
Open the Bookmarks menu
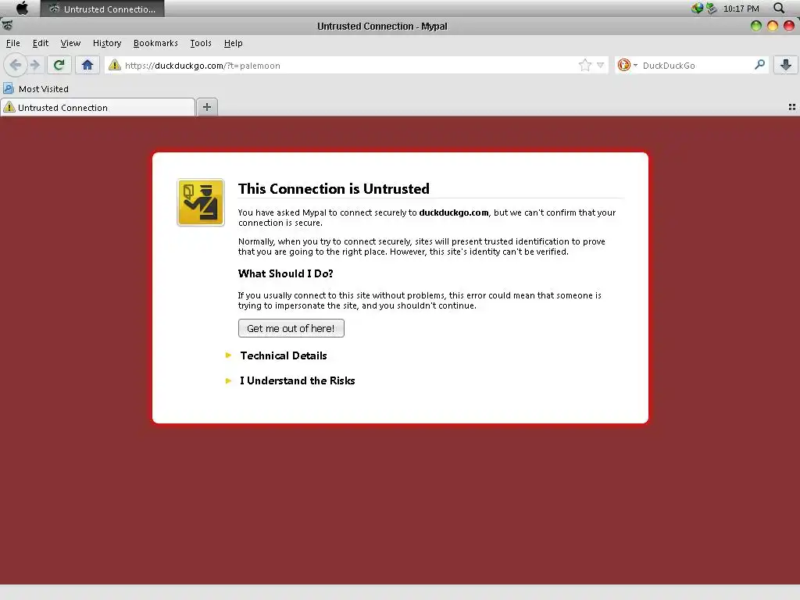(x=155, y=43)
